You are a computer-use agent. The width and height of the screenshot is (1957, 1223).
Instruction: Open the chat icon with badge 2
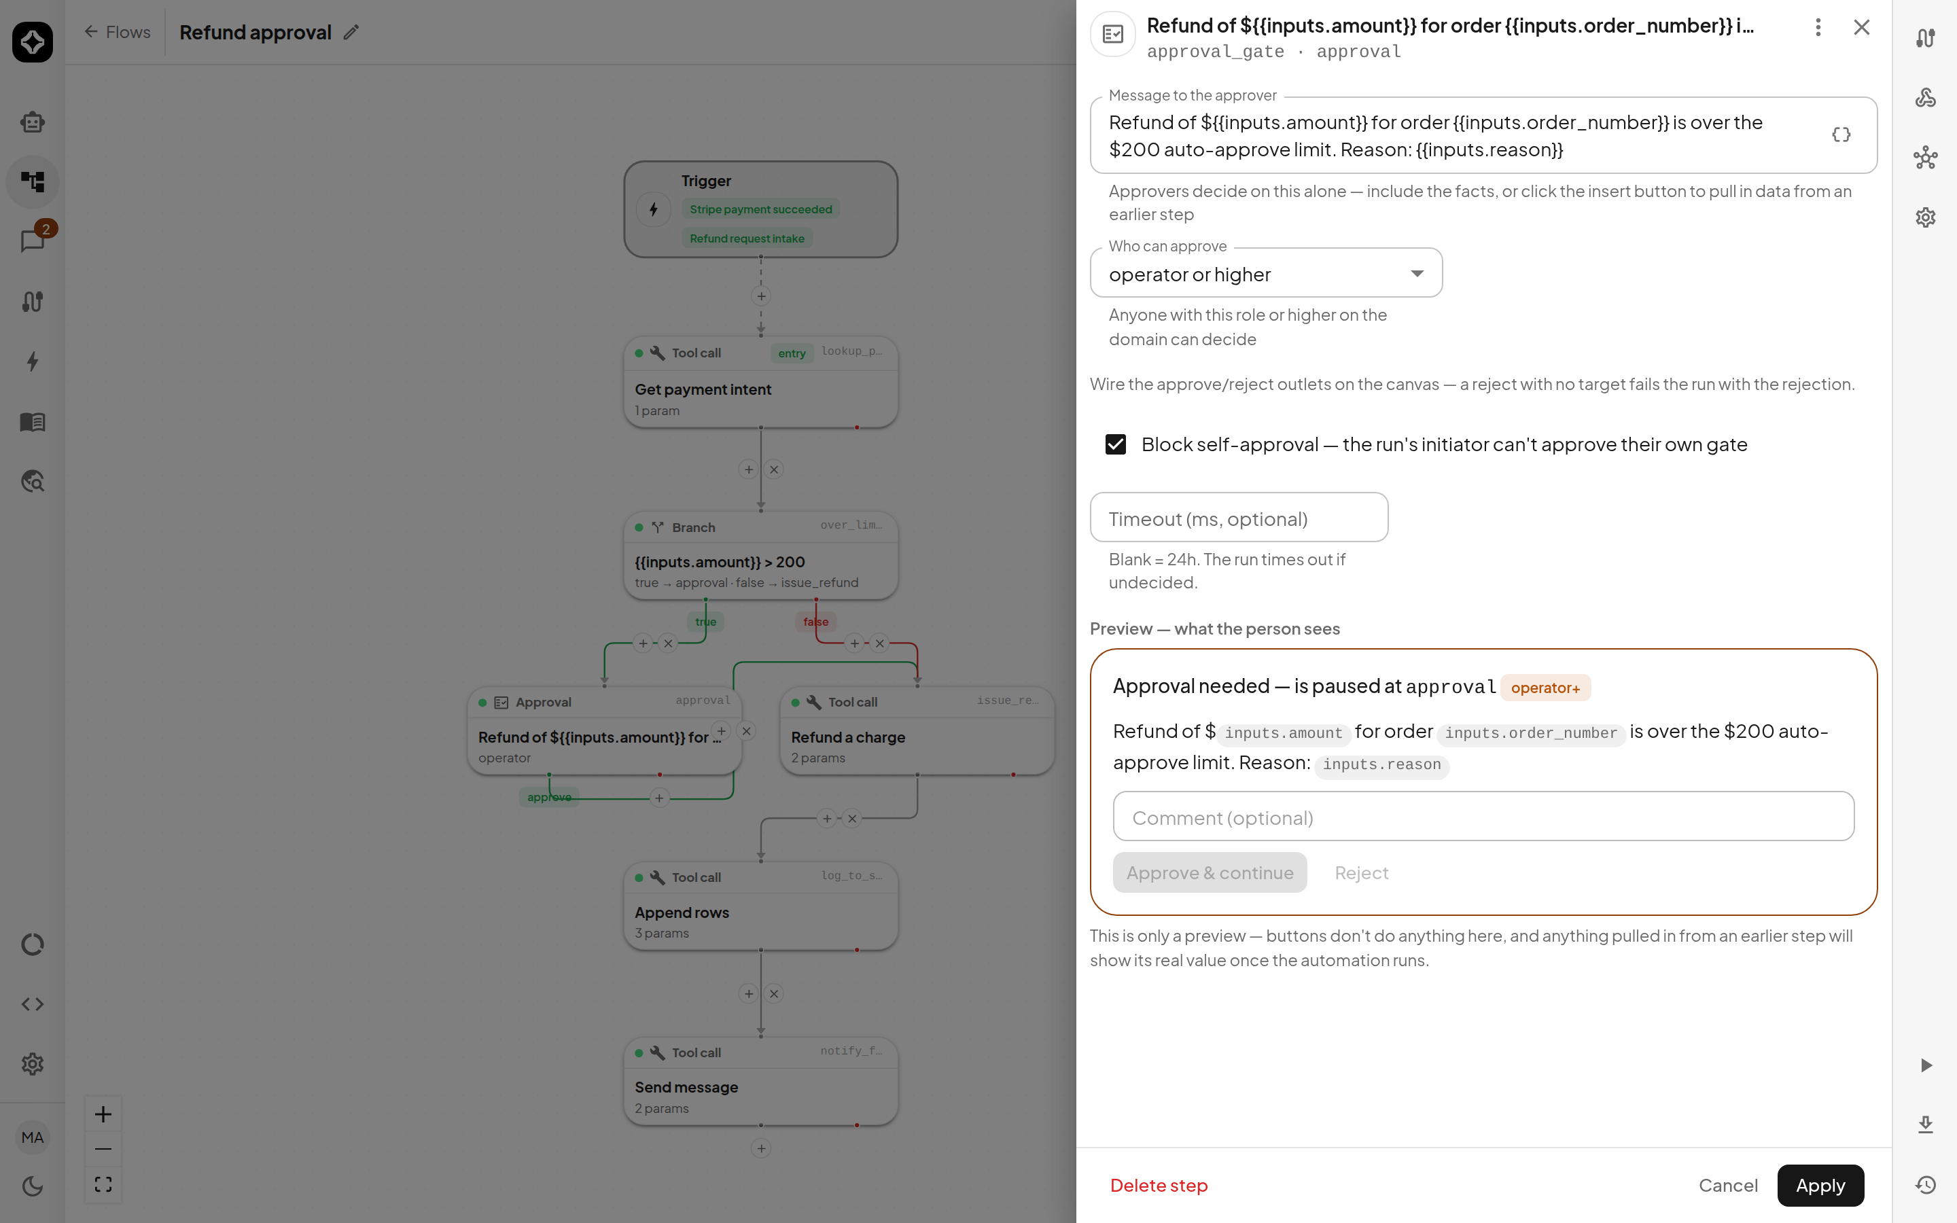33,241
